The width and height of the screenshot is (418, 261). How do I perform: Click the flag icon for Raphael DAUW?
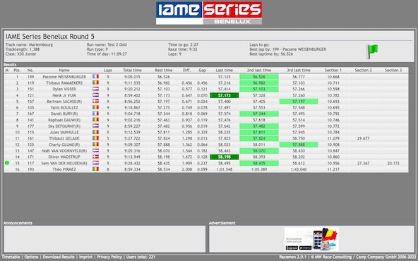tap(95, 120)
